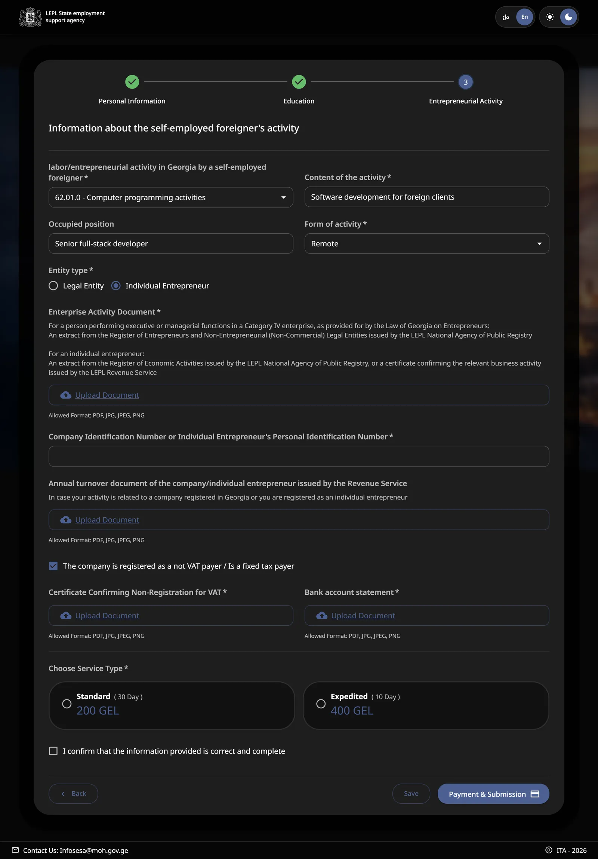598x859 pixels.
Task: Select dark mode moon icon
Action: [568, 17]
